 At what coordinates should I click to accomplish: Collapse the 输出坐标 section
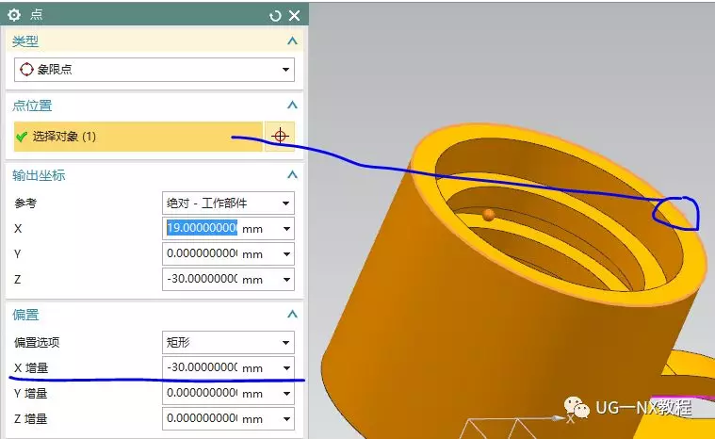(x=292, y=175)
